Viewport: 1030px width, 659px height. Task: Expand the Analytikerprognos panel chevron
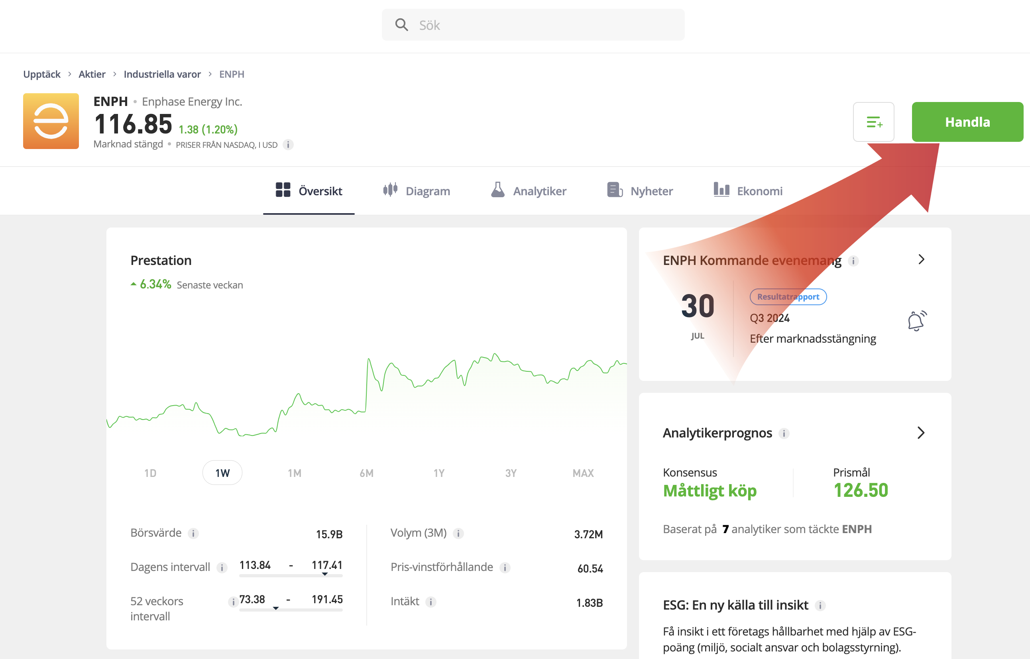pos(921,433)
